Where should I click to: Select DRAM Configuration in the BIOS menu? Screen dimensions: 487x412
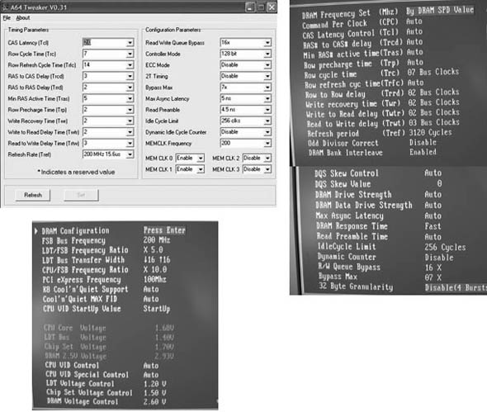click(x=75, y=231)
